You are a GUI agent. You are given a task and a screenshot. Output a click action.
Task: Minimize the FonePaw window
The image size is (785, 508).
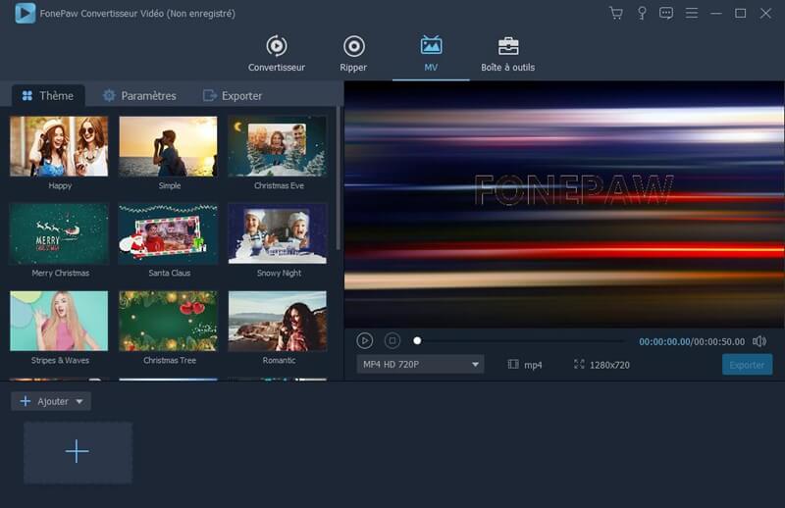(x=716, y=13)
